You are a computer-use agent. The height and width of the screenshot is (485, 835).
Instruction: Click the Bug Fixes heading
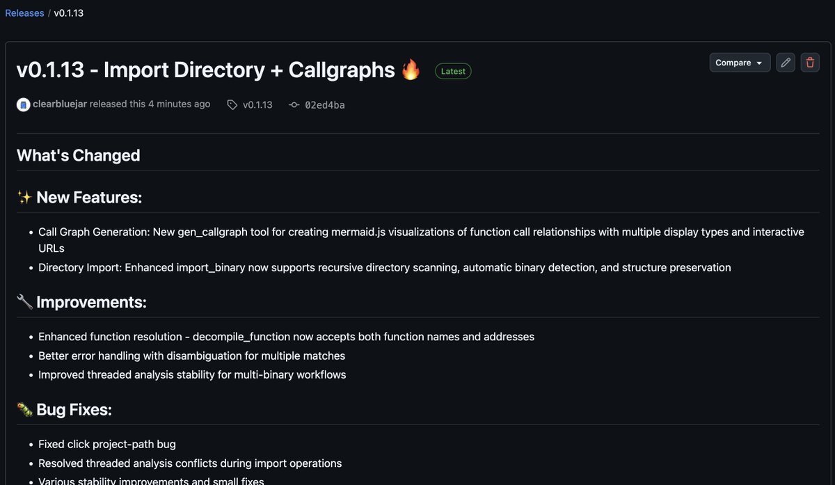64,410
